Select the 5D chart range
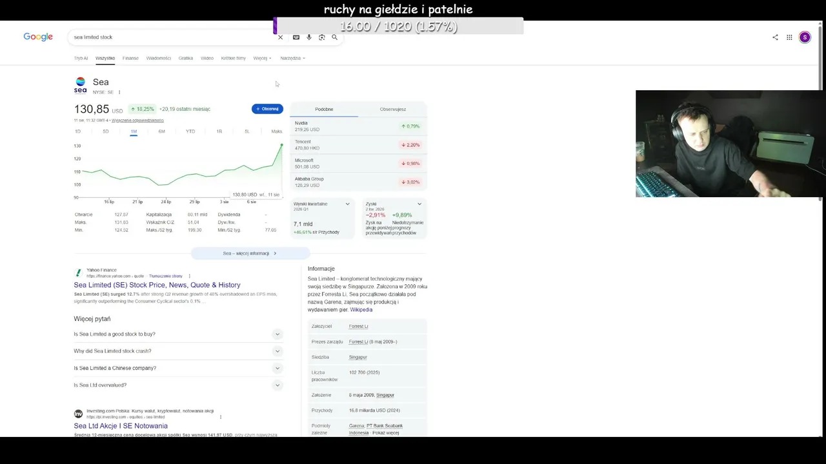The image size is (826, 464). pyautogui.click(x=105, y=131)
